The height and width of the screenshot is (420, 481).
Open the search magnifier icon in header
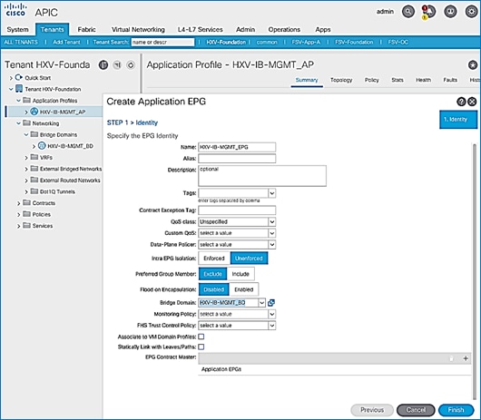(408, 12)
